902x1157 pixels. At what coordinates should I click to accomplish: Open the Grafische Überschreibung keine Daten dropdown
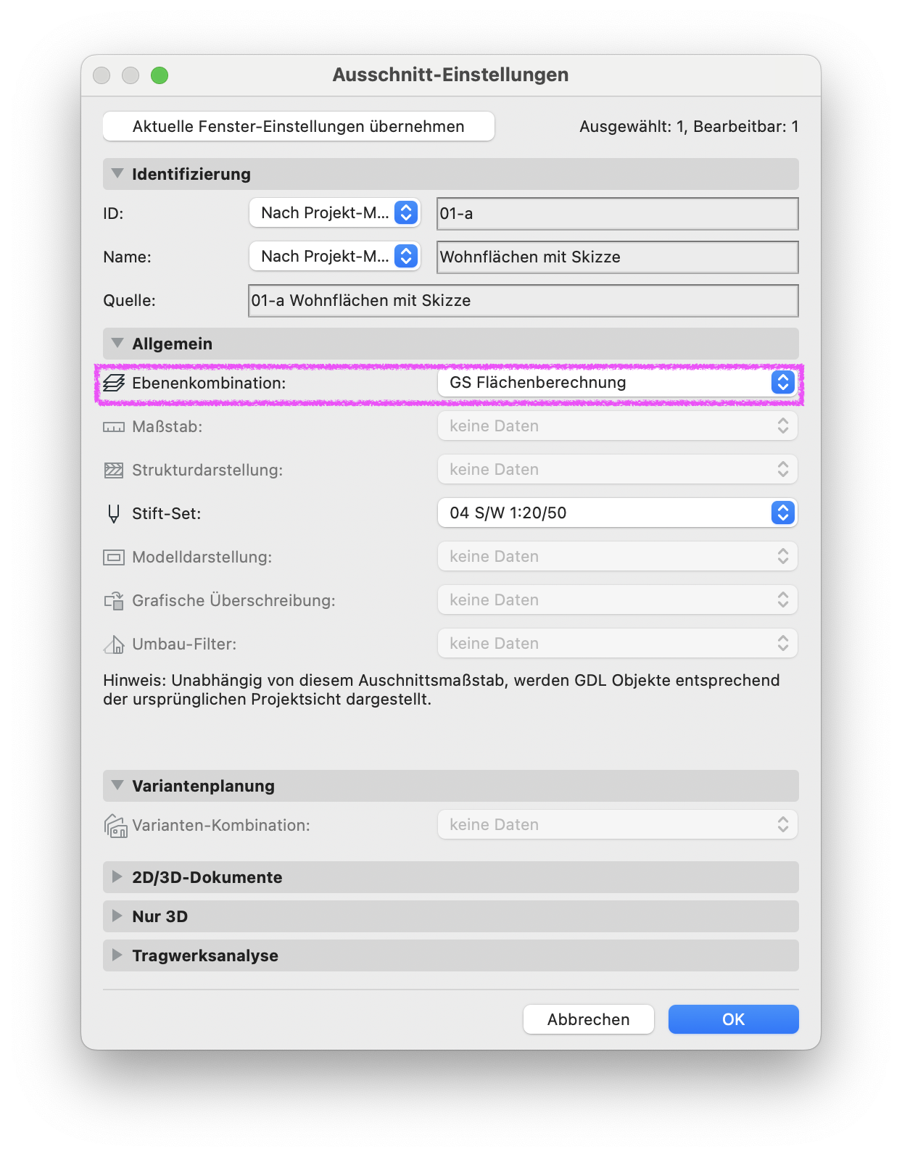[x=618, y=600]
